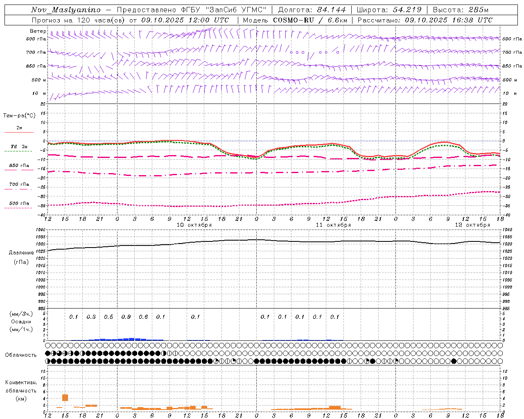Select the 'Td 2м' dew point legend entry
This screenshot has width=524, height=419.
pyautogui.click(x=19, y=146)
